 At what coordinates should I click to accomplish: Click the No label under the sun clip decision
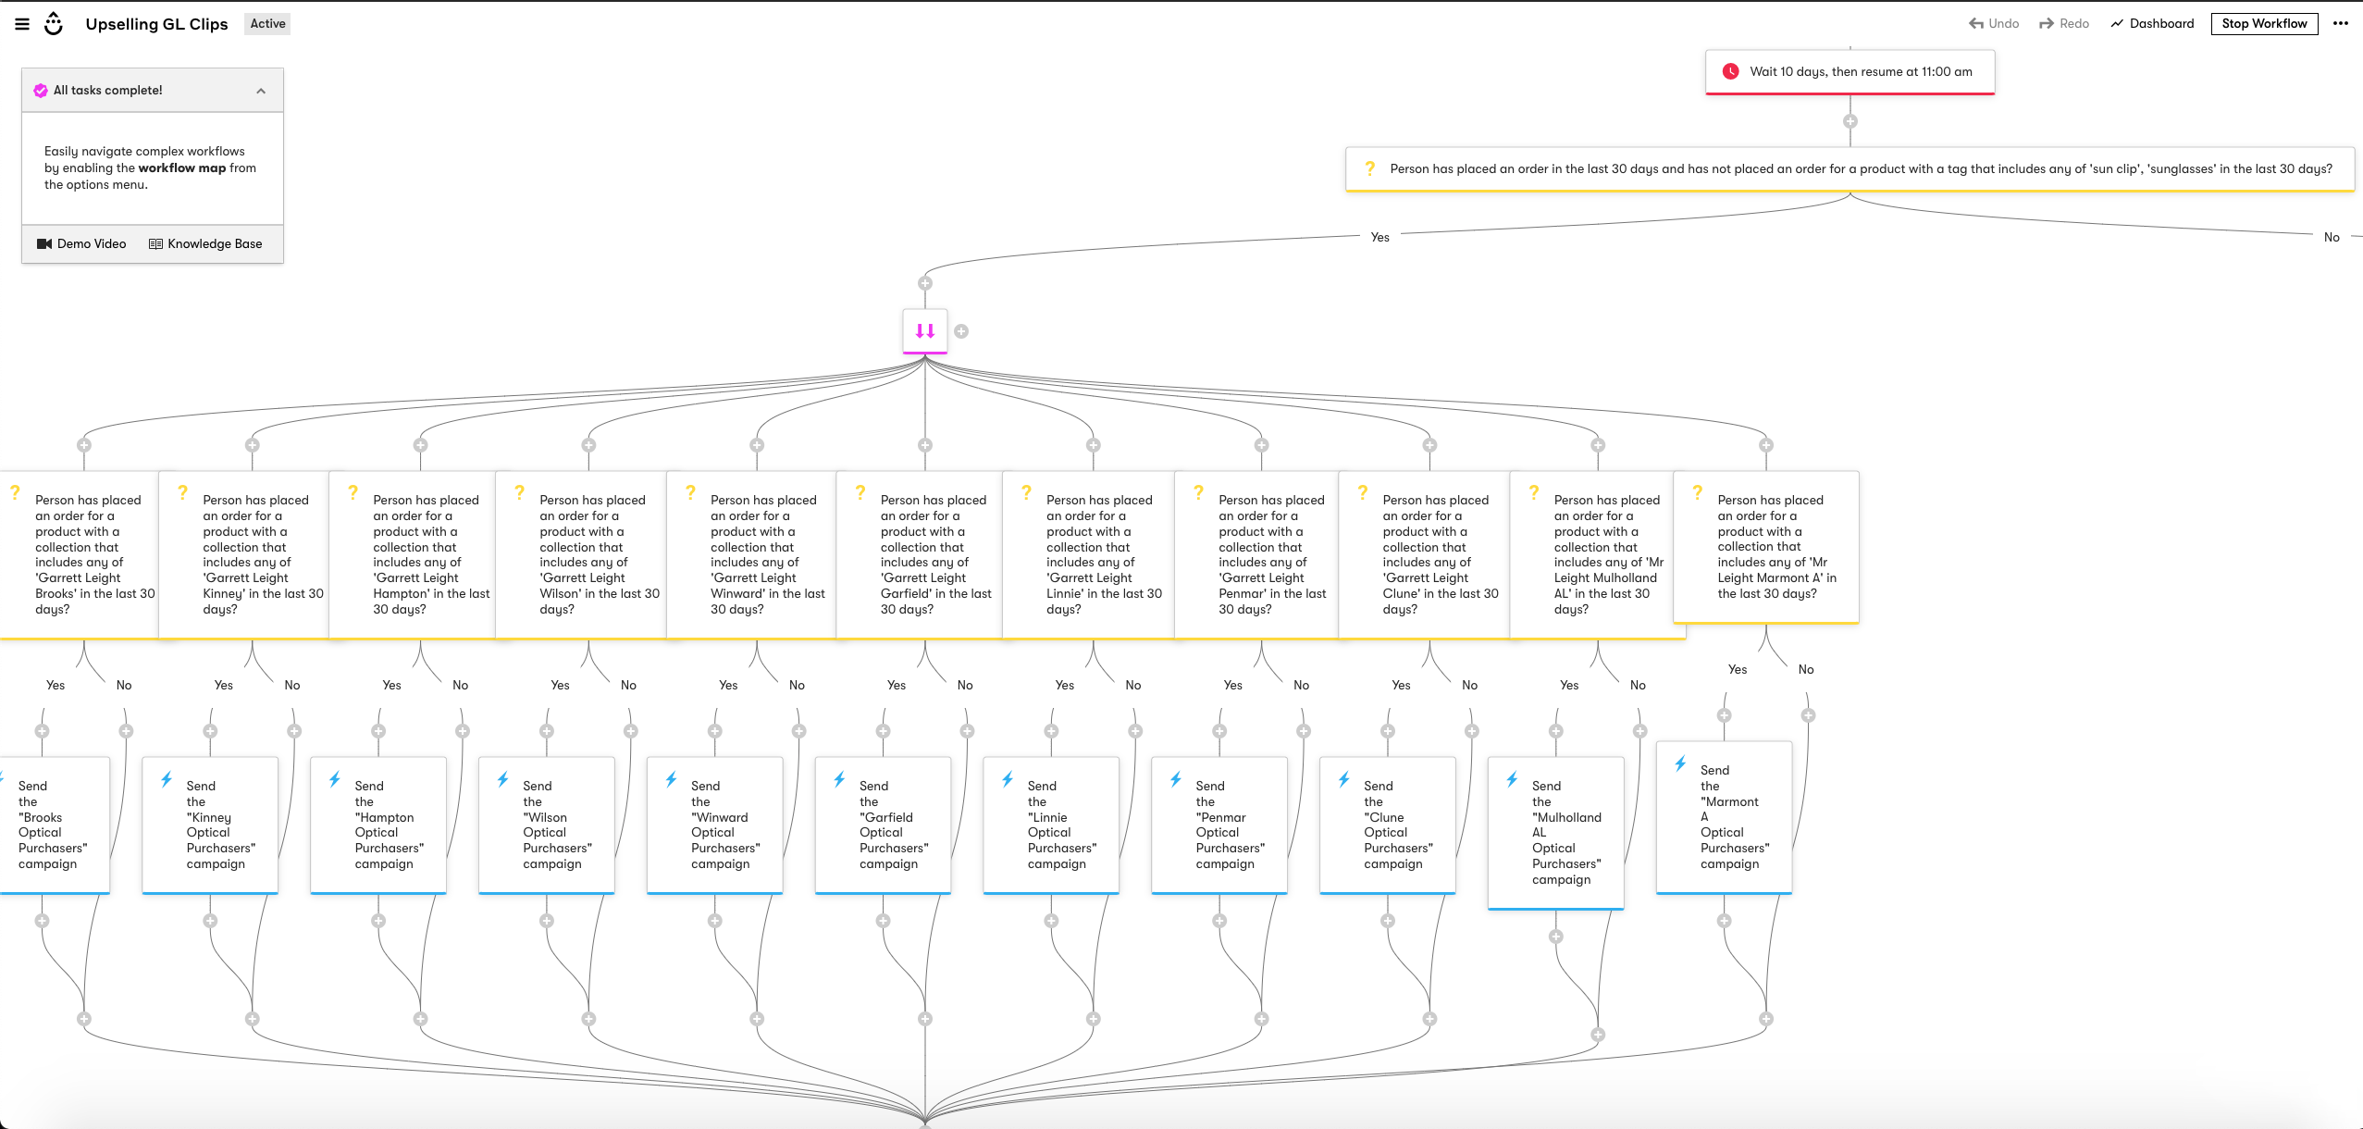2332,238
